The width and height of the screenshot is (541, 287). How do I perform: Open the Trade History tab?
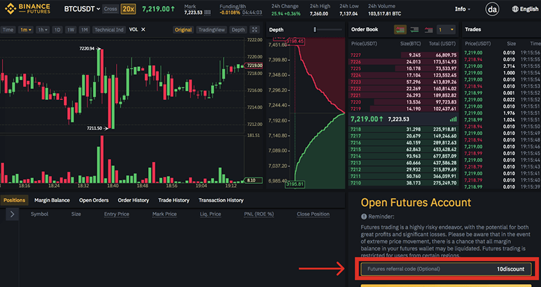pyautogui.click(x=174, y=200)
